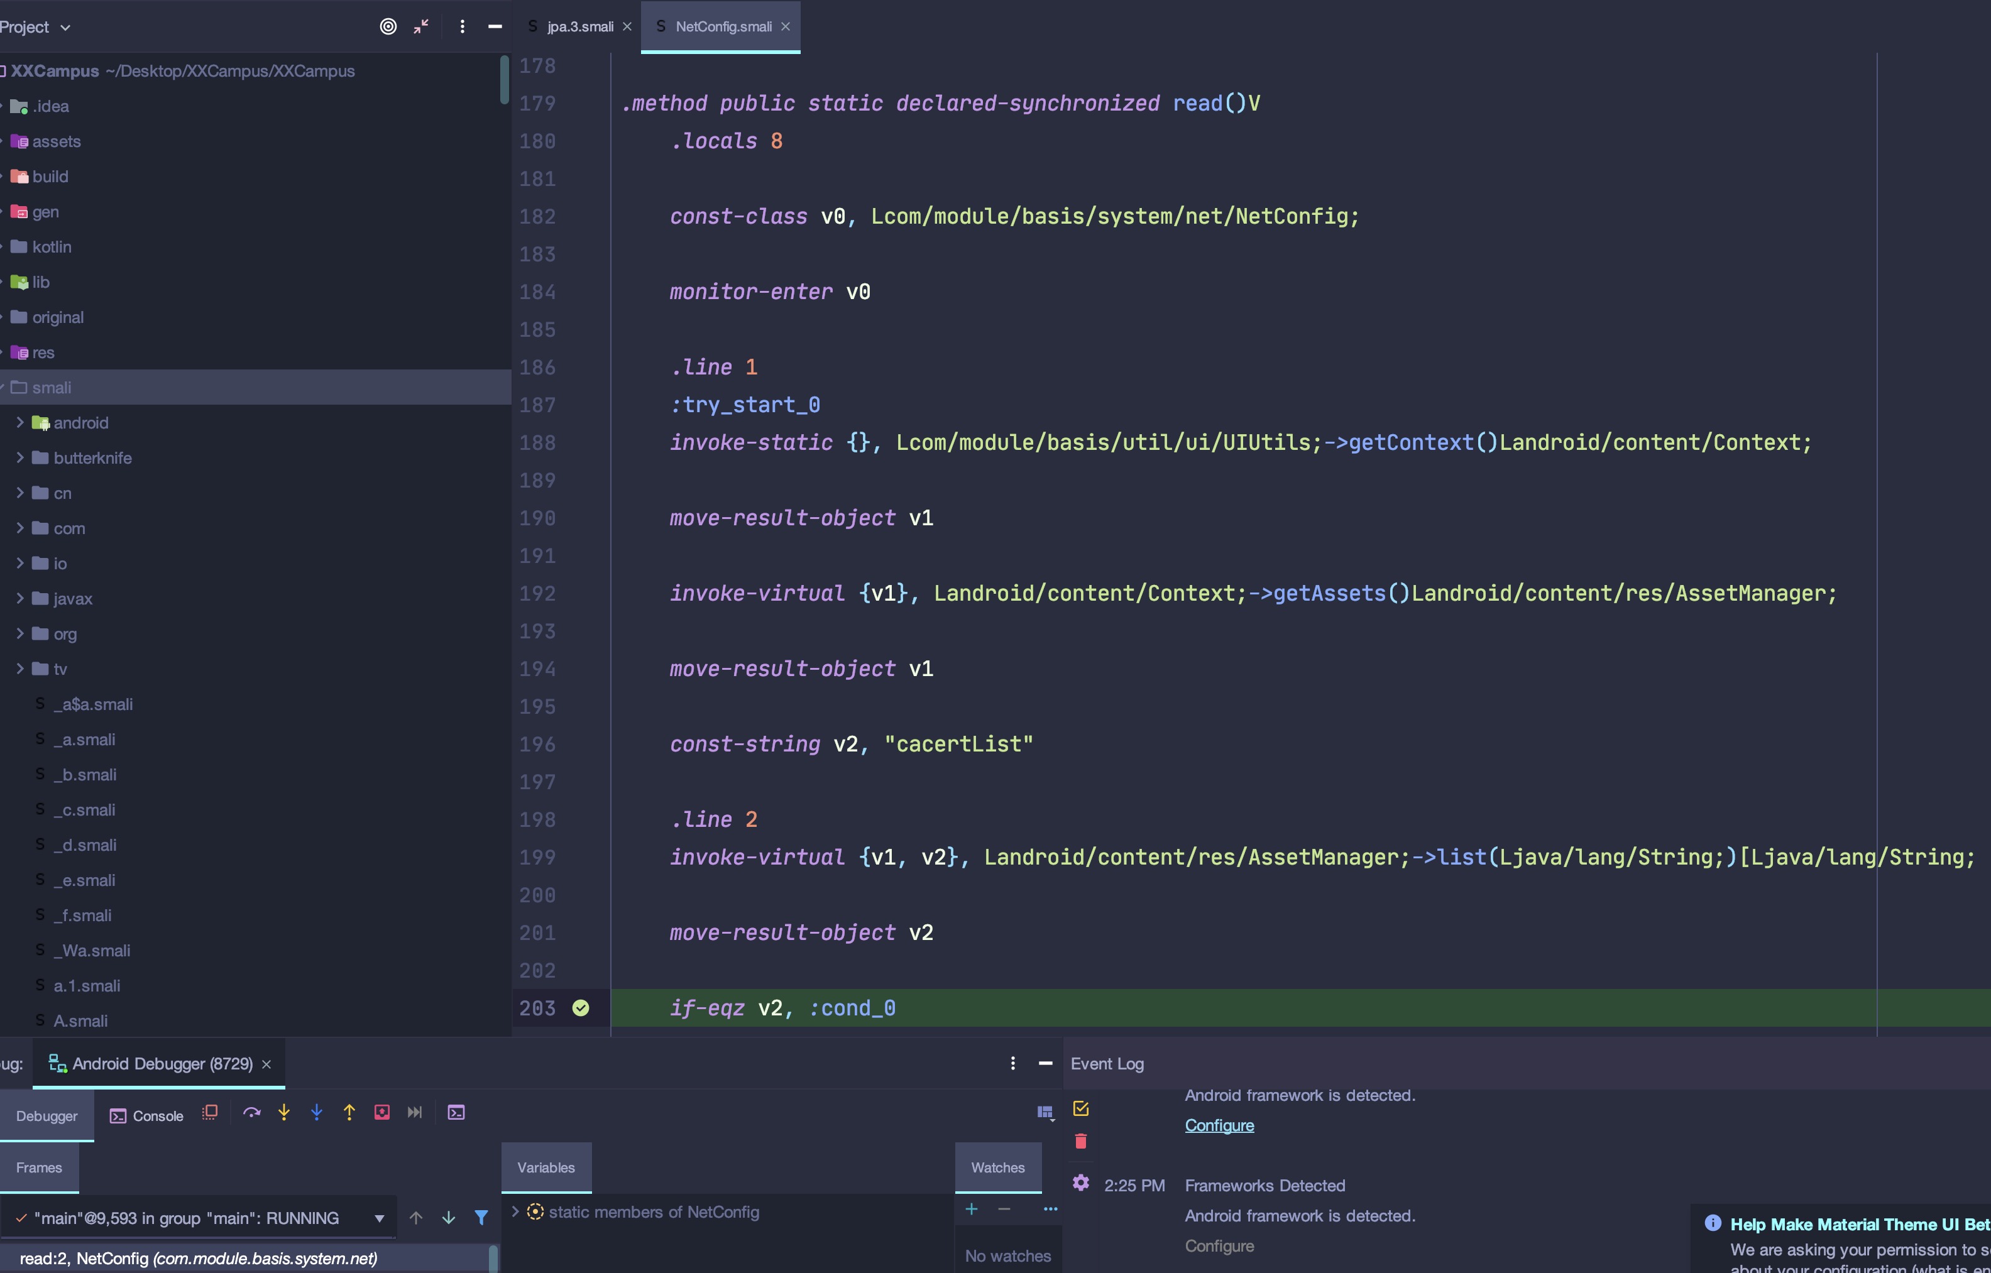1991x1273 pixels.
Task: Click the Restore Layout icon in debugger
Action: [1045, 1113]
